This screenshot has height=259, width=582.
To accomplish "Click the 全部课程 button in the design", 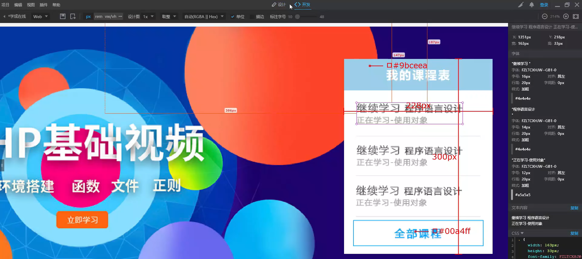I will (x=418, y=233).
